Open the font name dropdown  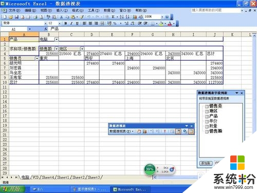[x=46, y=23]
